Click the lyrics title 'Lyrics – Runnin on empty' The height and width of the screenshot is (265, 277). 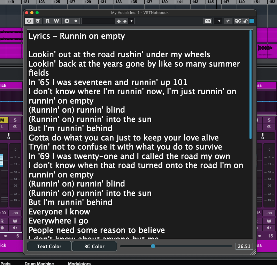point(77,36)
